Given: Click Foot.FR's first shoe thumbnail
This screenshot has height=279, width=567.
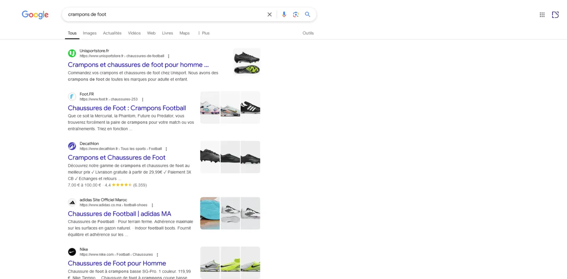Looking at the screenshot, I should pos(210,108).
